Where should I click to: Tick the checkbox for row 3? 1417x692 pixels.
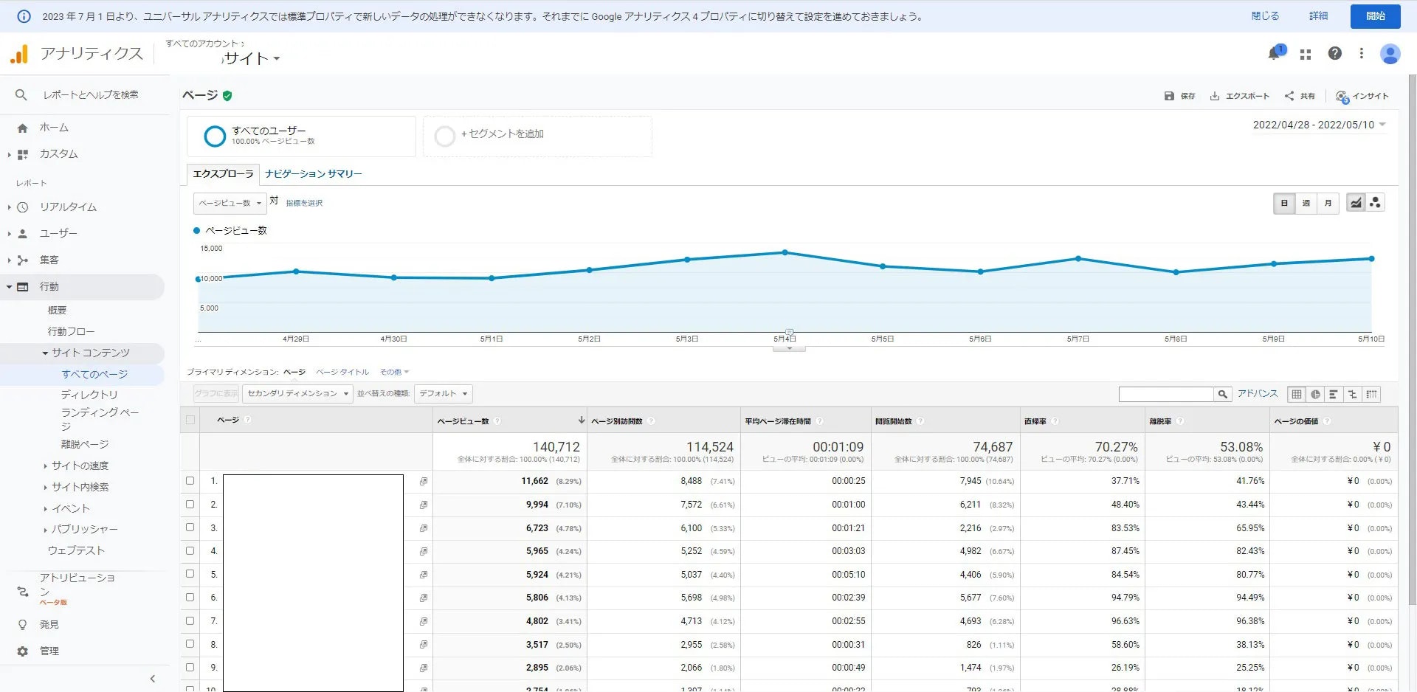point(190,527)
